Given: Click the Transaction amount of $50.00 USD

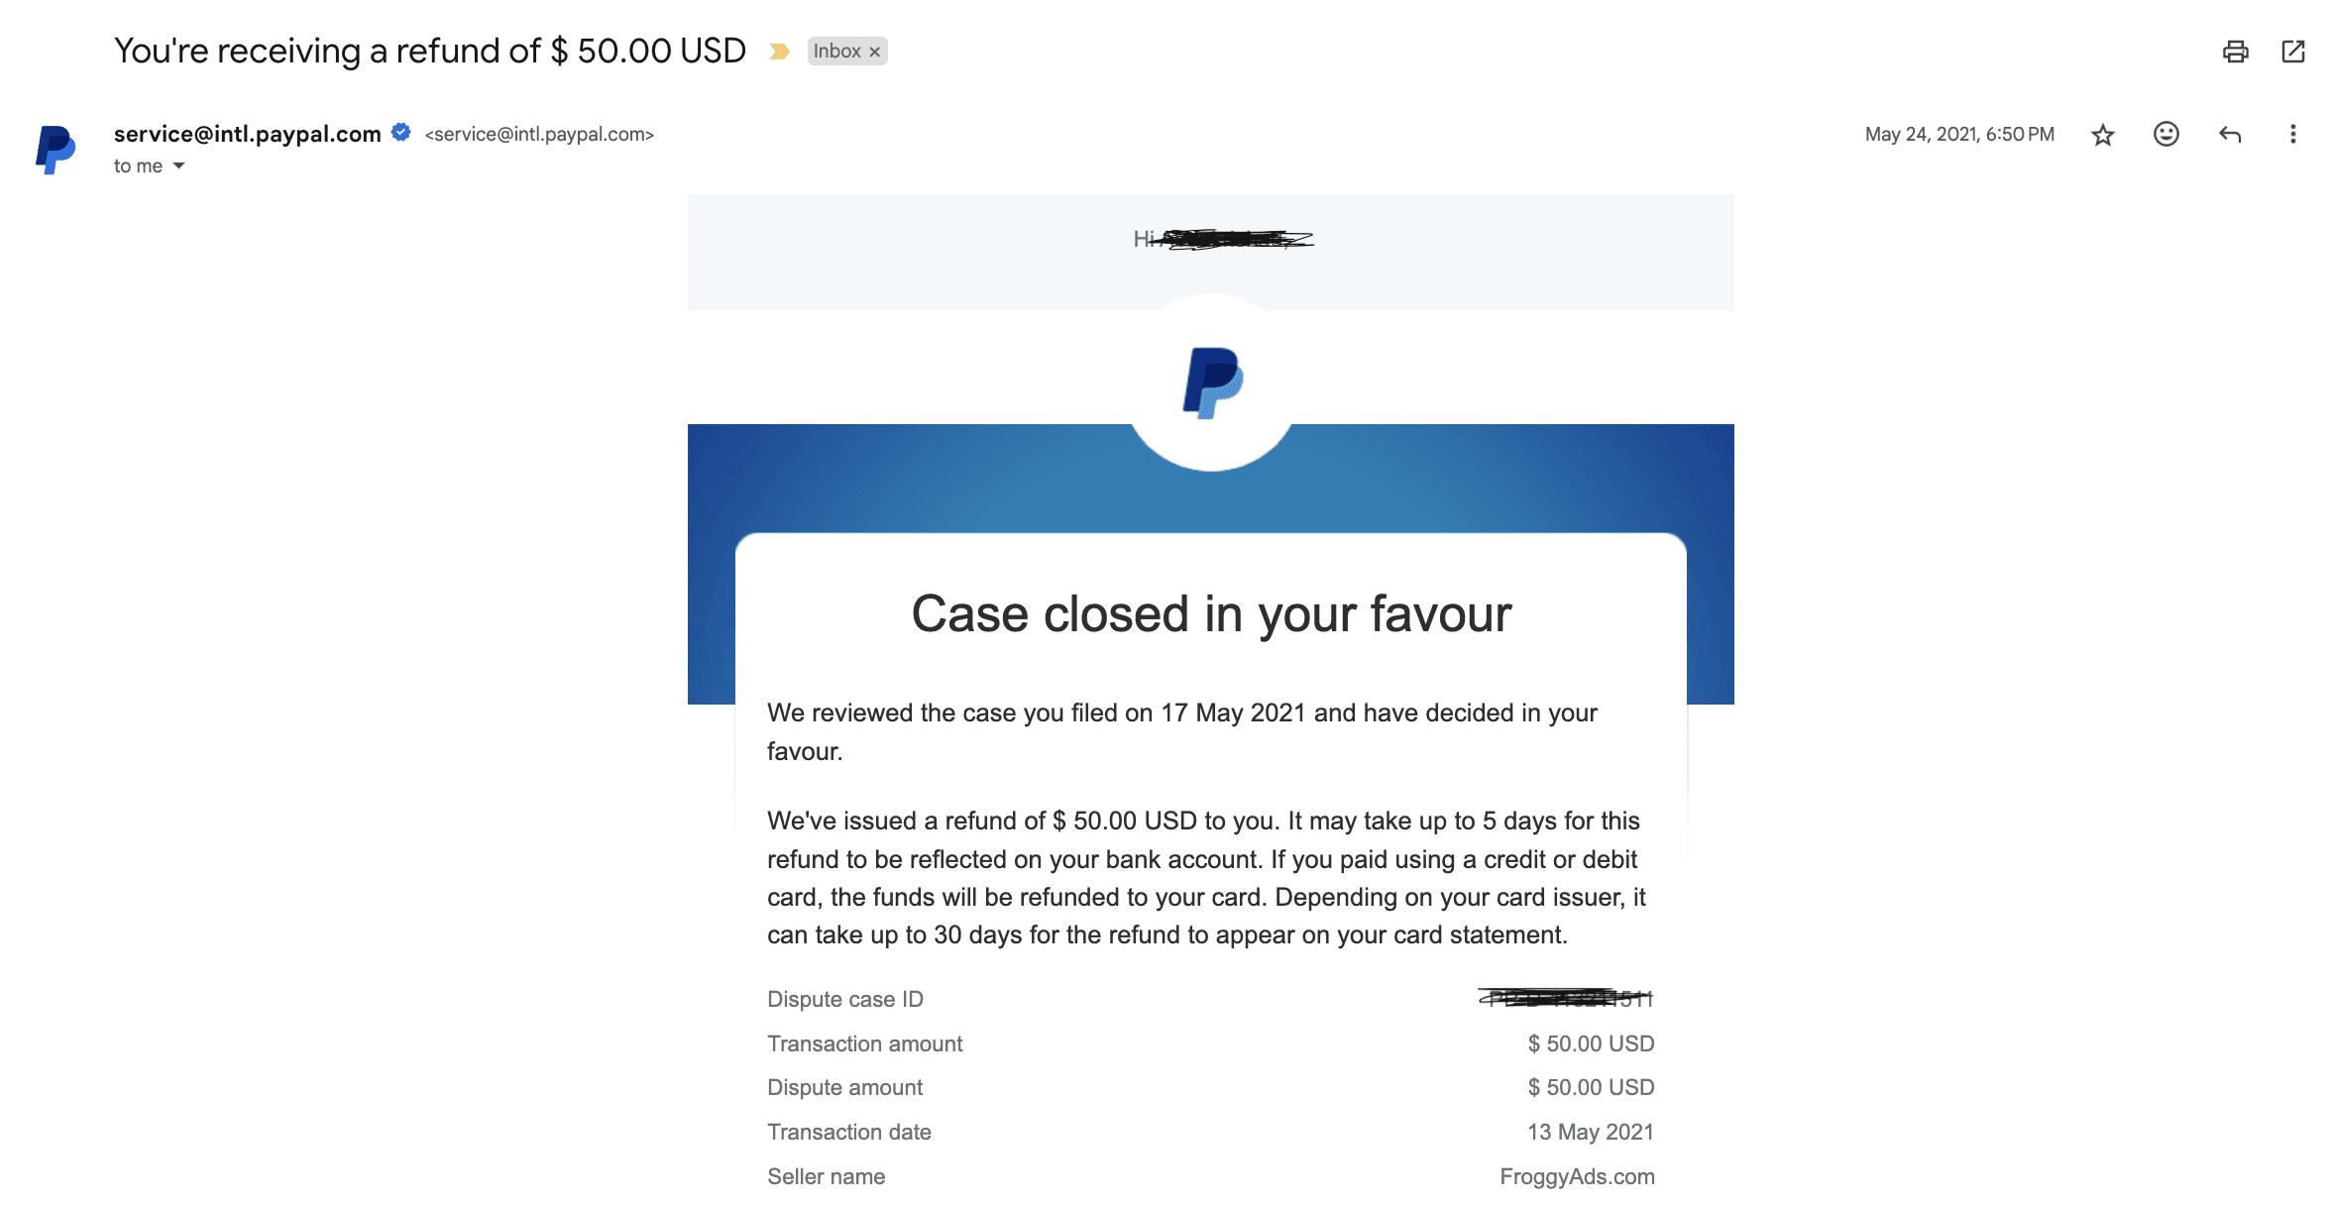Looking at the screenshot, I should 1590,1043.
